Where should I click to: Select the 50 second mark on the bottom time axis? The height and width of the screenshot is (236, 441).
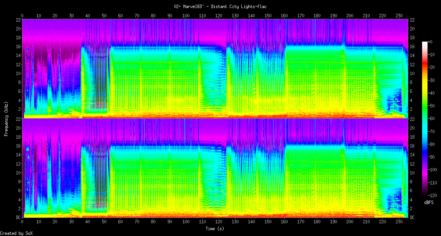pos(104,222)
